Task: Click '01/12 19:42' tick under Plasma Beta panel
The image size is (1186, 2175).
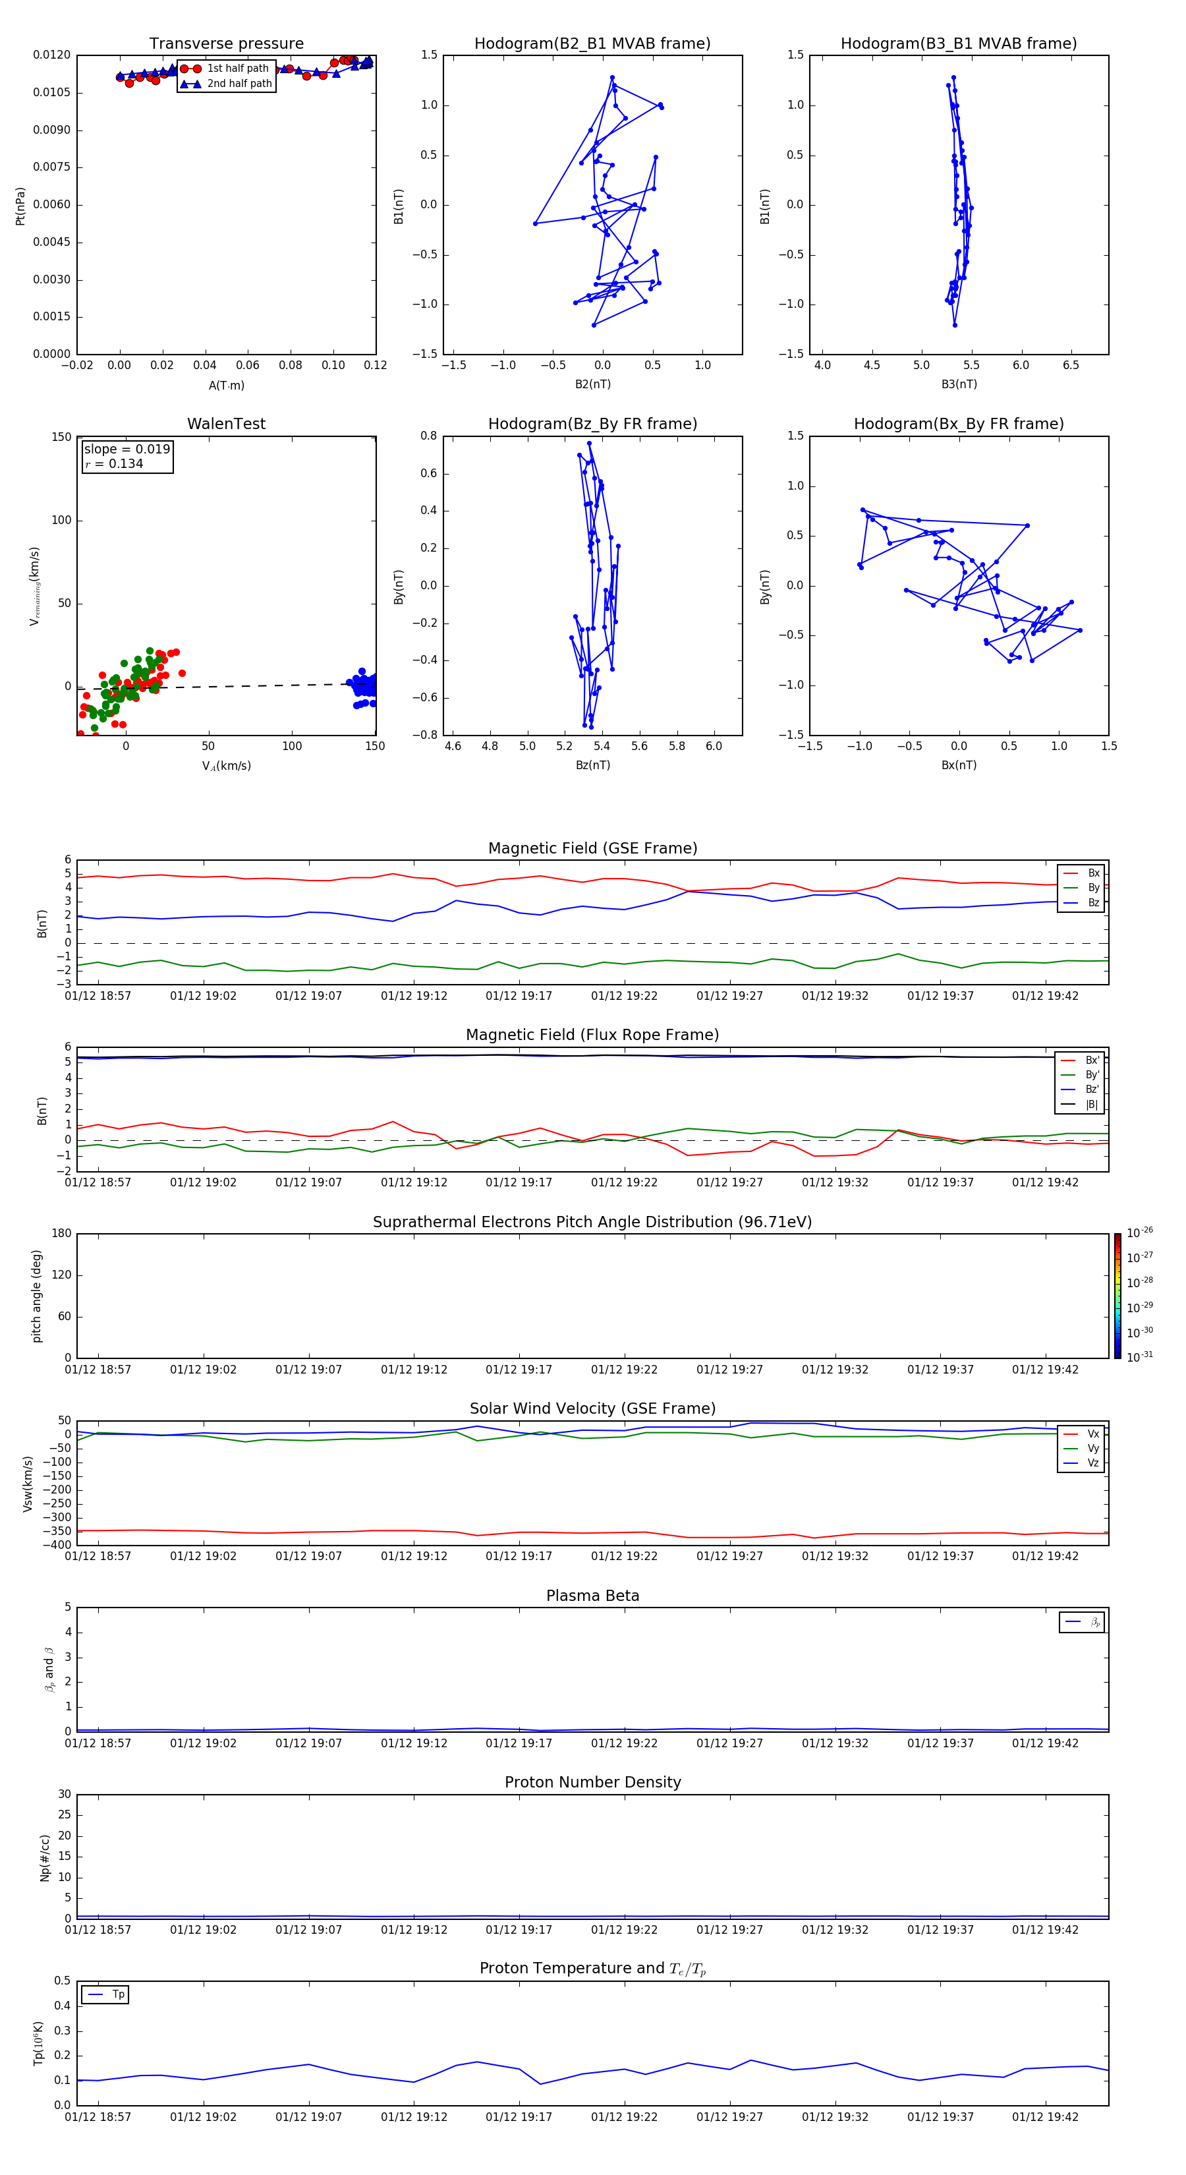Action: click(1045, 1743)
